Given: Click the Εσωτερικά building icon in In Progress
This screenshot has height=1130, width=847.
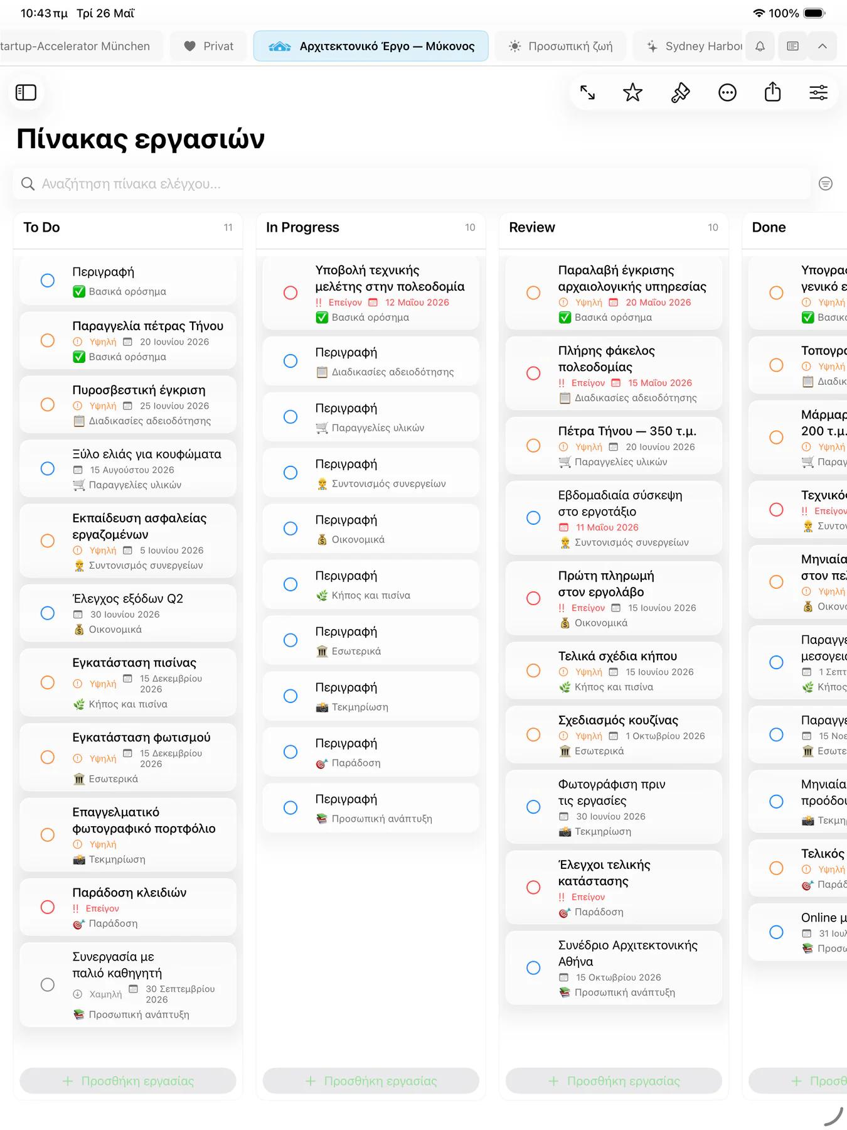Looking at the screenshot, I should (x=322, y=651).
